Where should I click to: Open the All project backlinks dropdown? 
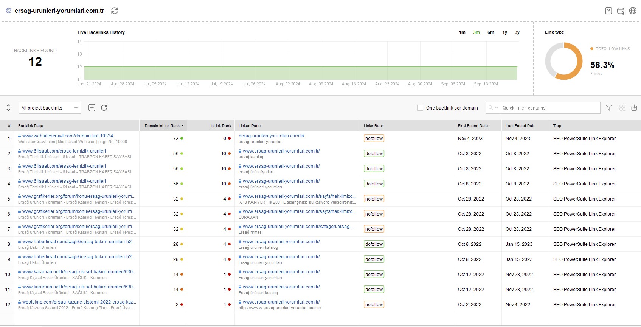[50, 108]
